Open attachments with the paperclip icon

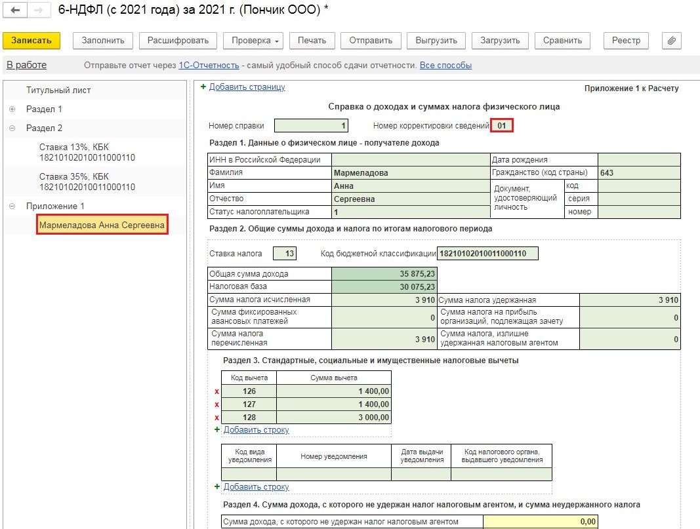tap(671, 41)
